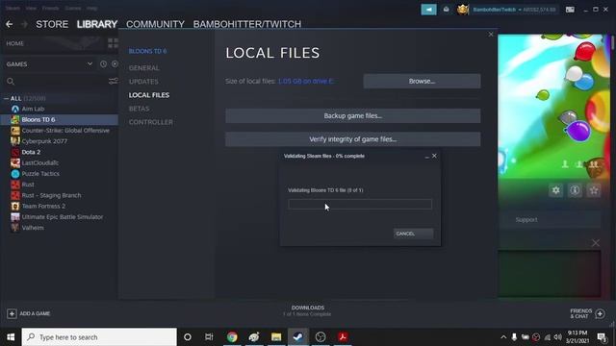Select Aim Lab in games list
Screen dimensions: 616x346
(33, 109)
